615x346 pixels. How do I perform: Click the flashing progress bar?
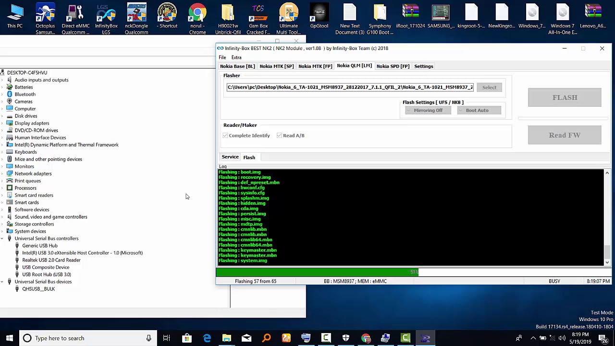(x=414, y=272)
